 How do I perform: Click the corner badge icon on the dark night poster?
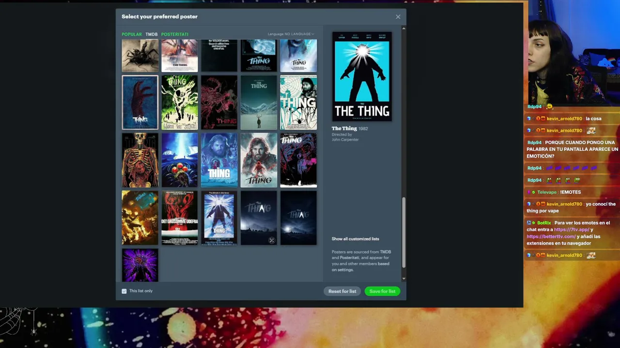(x=271, y=240)
